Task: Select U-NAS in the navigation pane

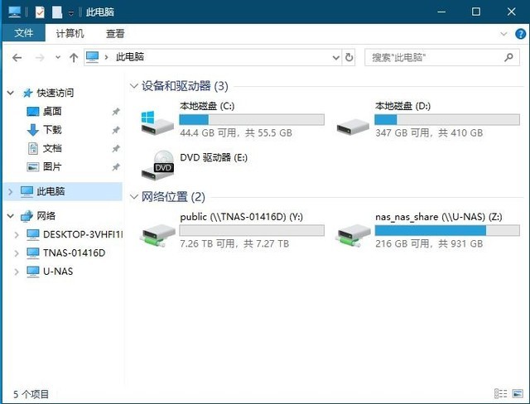Action: tap(58, 272)
